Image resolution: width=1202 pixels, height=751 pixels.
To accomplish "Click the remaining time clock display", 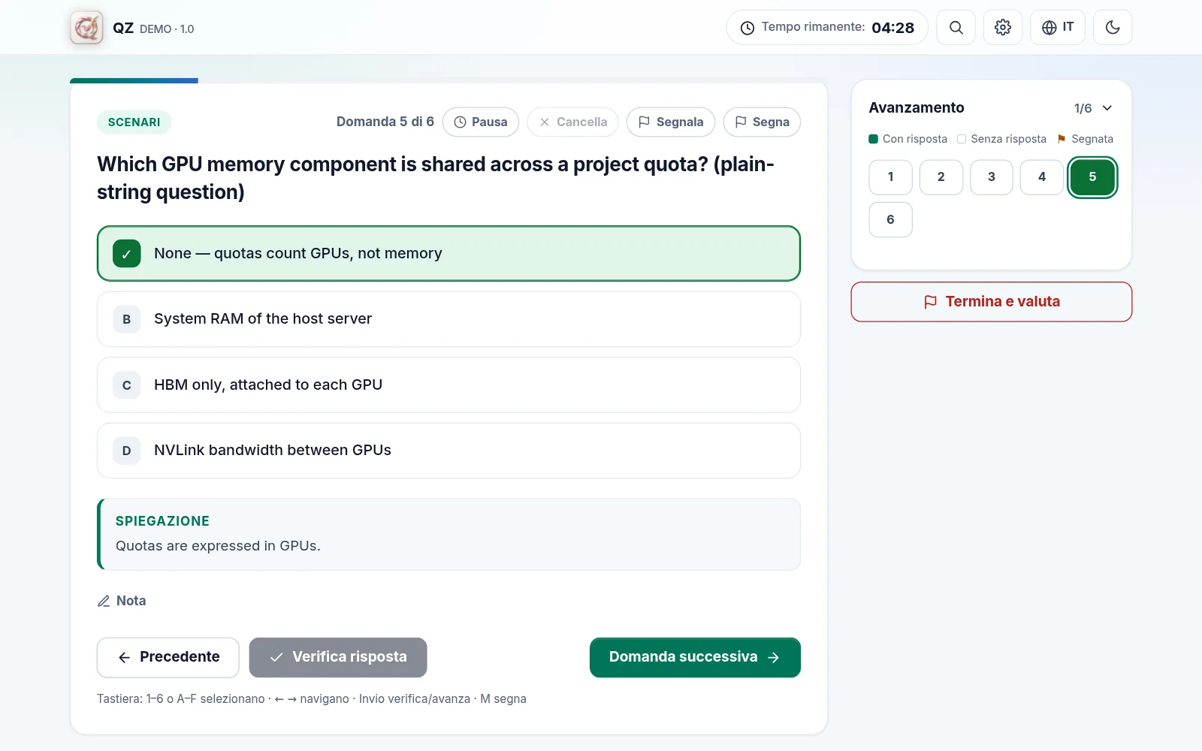I will point(826,28).
